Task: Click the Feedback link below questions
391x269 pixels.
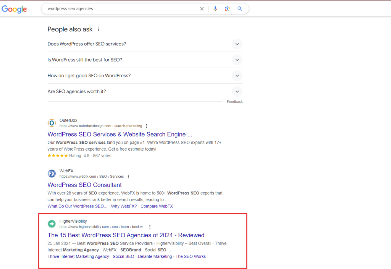Action: point(234,102)
